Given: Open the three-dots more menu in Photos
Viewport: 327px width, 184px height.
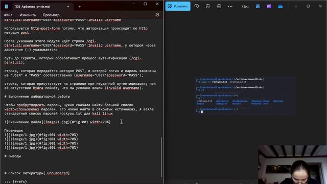Looking at the screenshot, I should (x=230, y=6).
